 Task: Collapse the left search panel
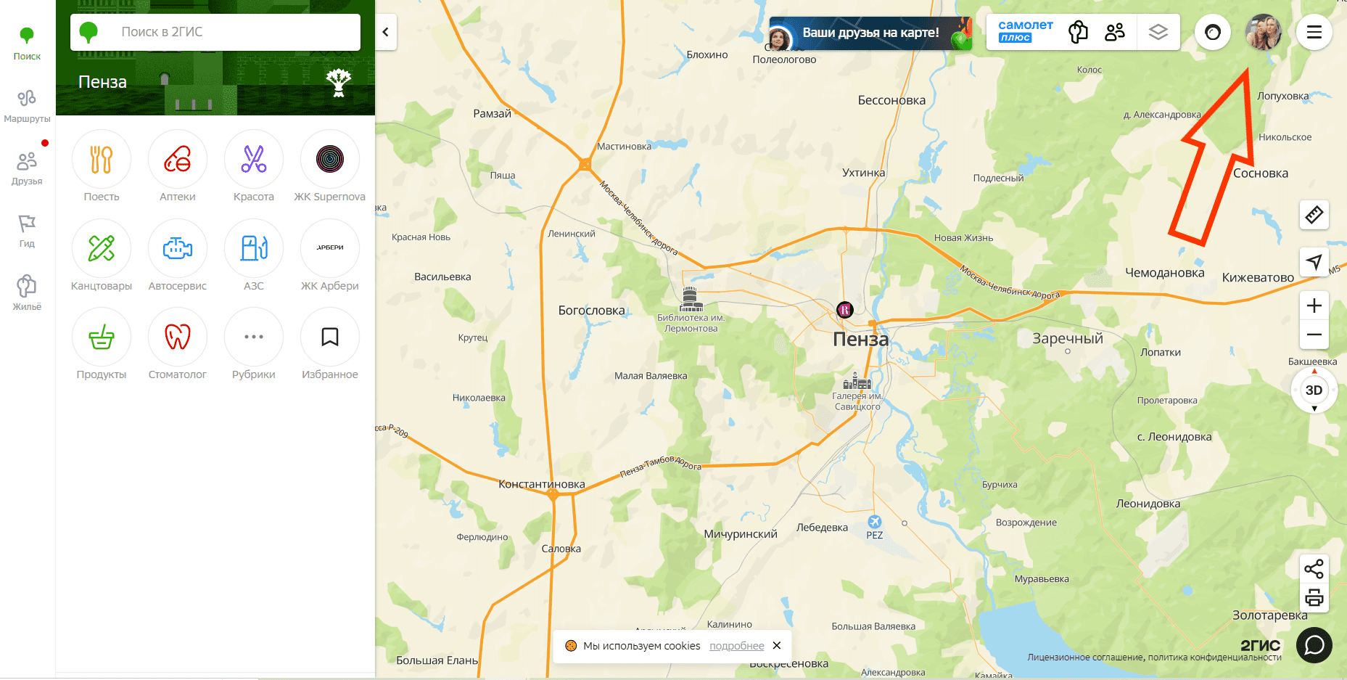[x=386, y=32]
